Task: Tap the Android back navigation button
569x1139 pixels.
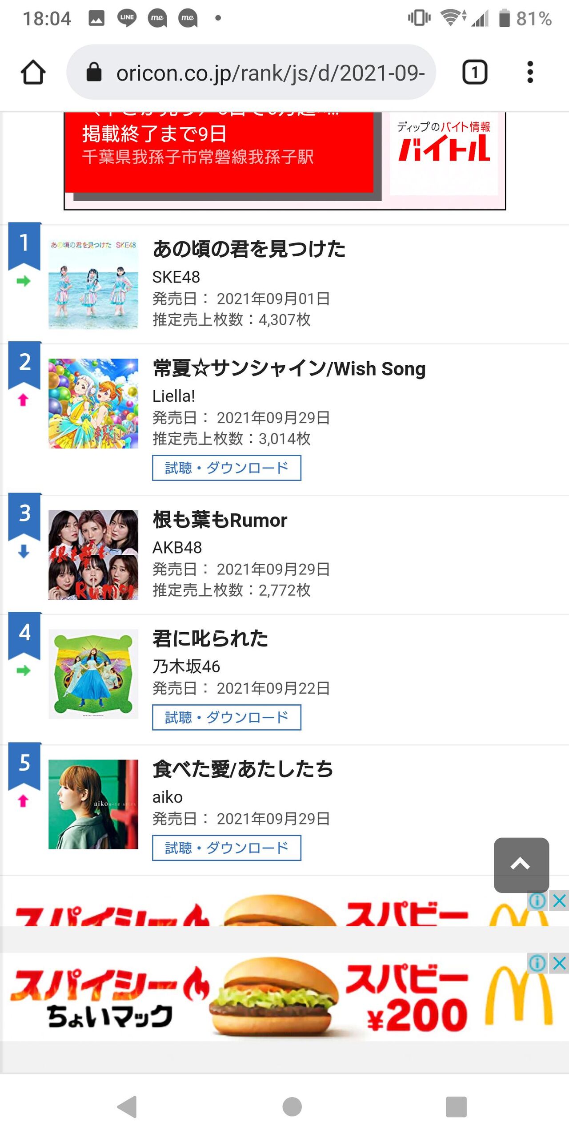Action: click(x=127, y=1107)
